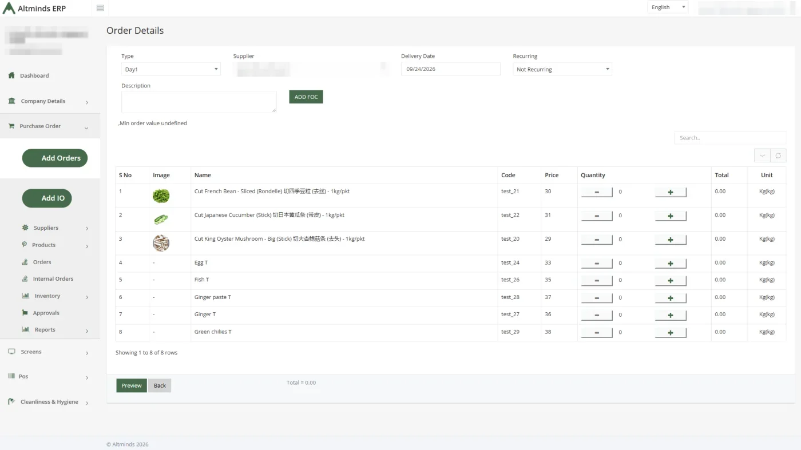Click the Screens monitor icon
This screenshot has height=450, width=801.
pyautogui.click(x=11, y=352)
